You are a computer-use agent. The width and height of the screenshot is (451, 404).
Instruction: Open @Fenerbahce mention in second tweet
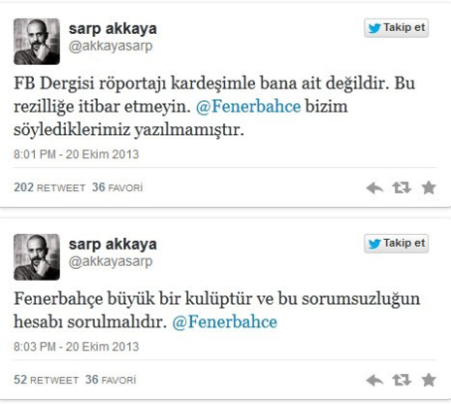(225, 322)
